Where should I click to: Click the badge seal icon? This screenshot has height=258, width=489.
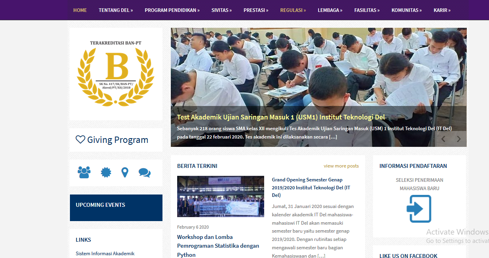(106, 172)
